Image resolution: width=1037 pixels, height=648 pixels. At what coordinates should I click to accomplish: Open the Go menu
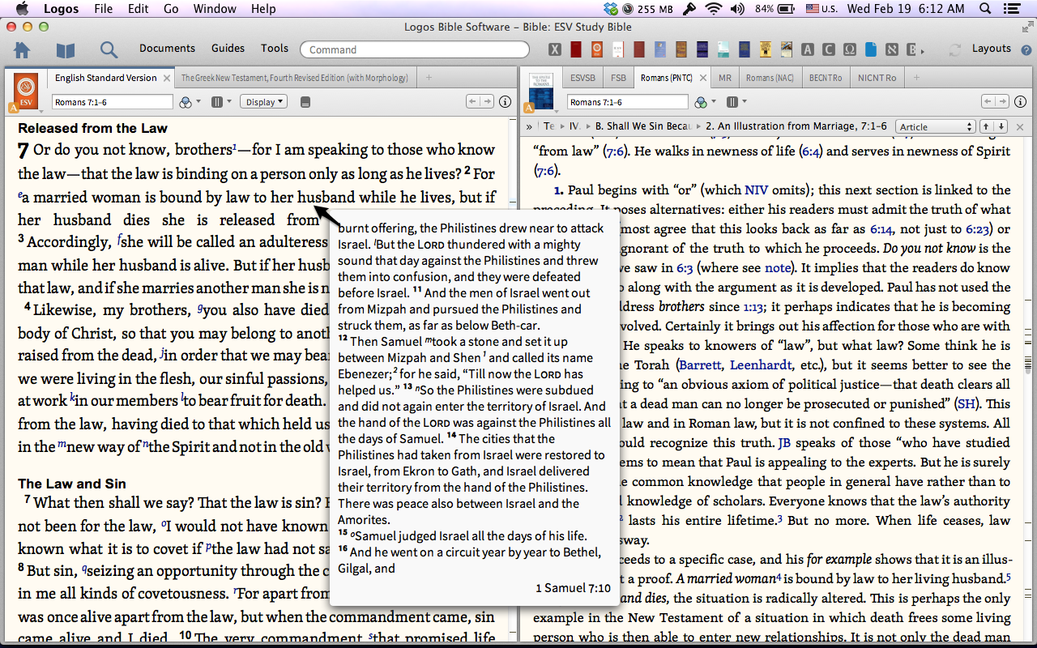(x=171, y=9)
